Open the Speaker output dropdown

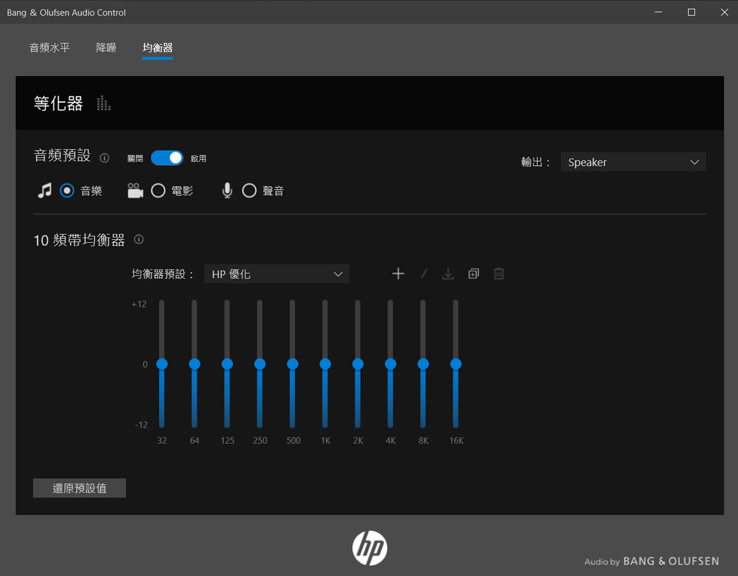tap(633, 162)
